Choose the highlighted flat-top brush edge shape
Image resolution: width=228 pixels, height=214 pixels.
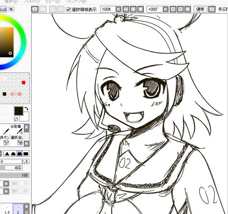click(x=20, y=154)
